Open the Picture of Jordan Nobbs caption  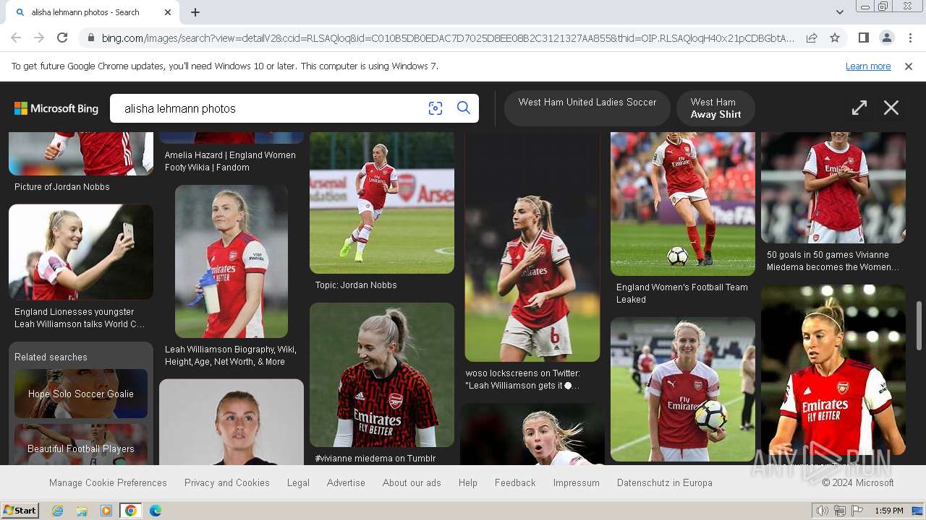62,187
